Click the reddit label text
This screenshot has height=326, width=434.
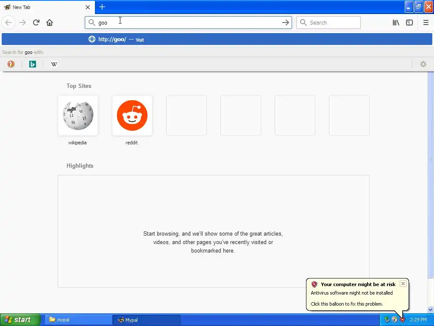pyautogui.click(x=131, y=143)
